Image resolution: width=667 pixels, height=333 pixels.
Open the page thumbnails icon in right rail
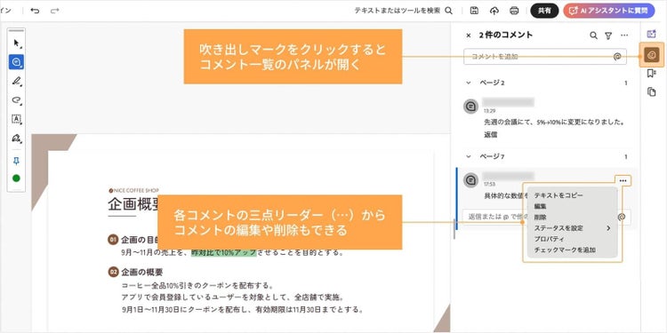[651, 91]
